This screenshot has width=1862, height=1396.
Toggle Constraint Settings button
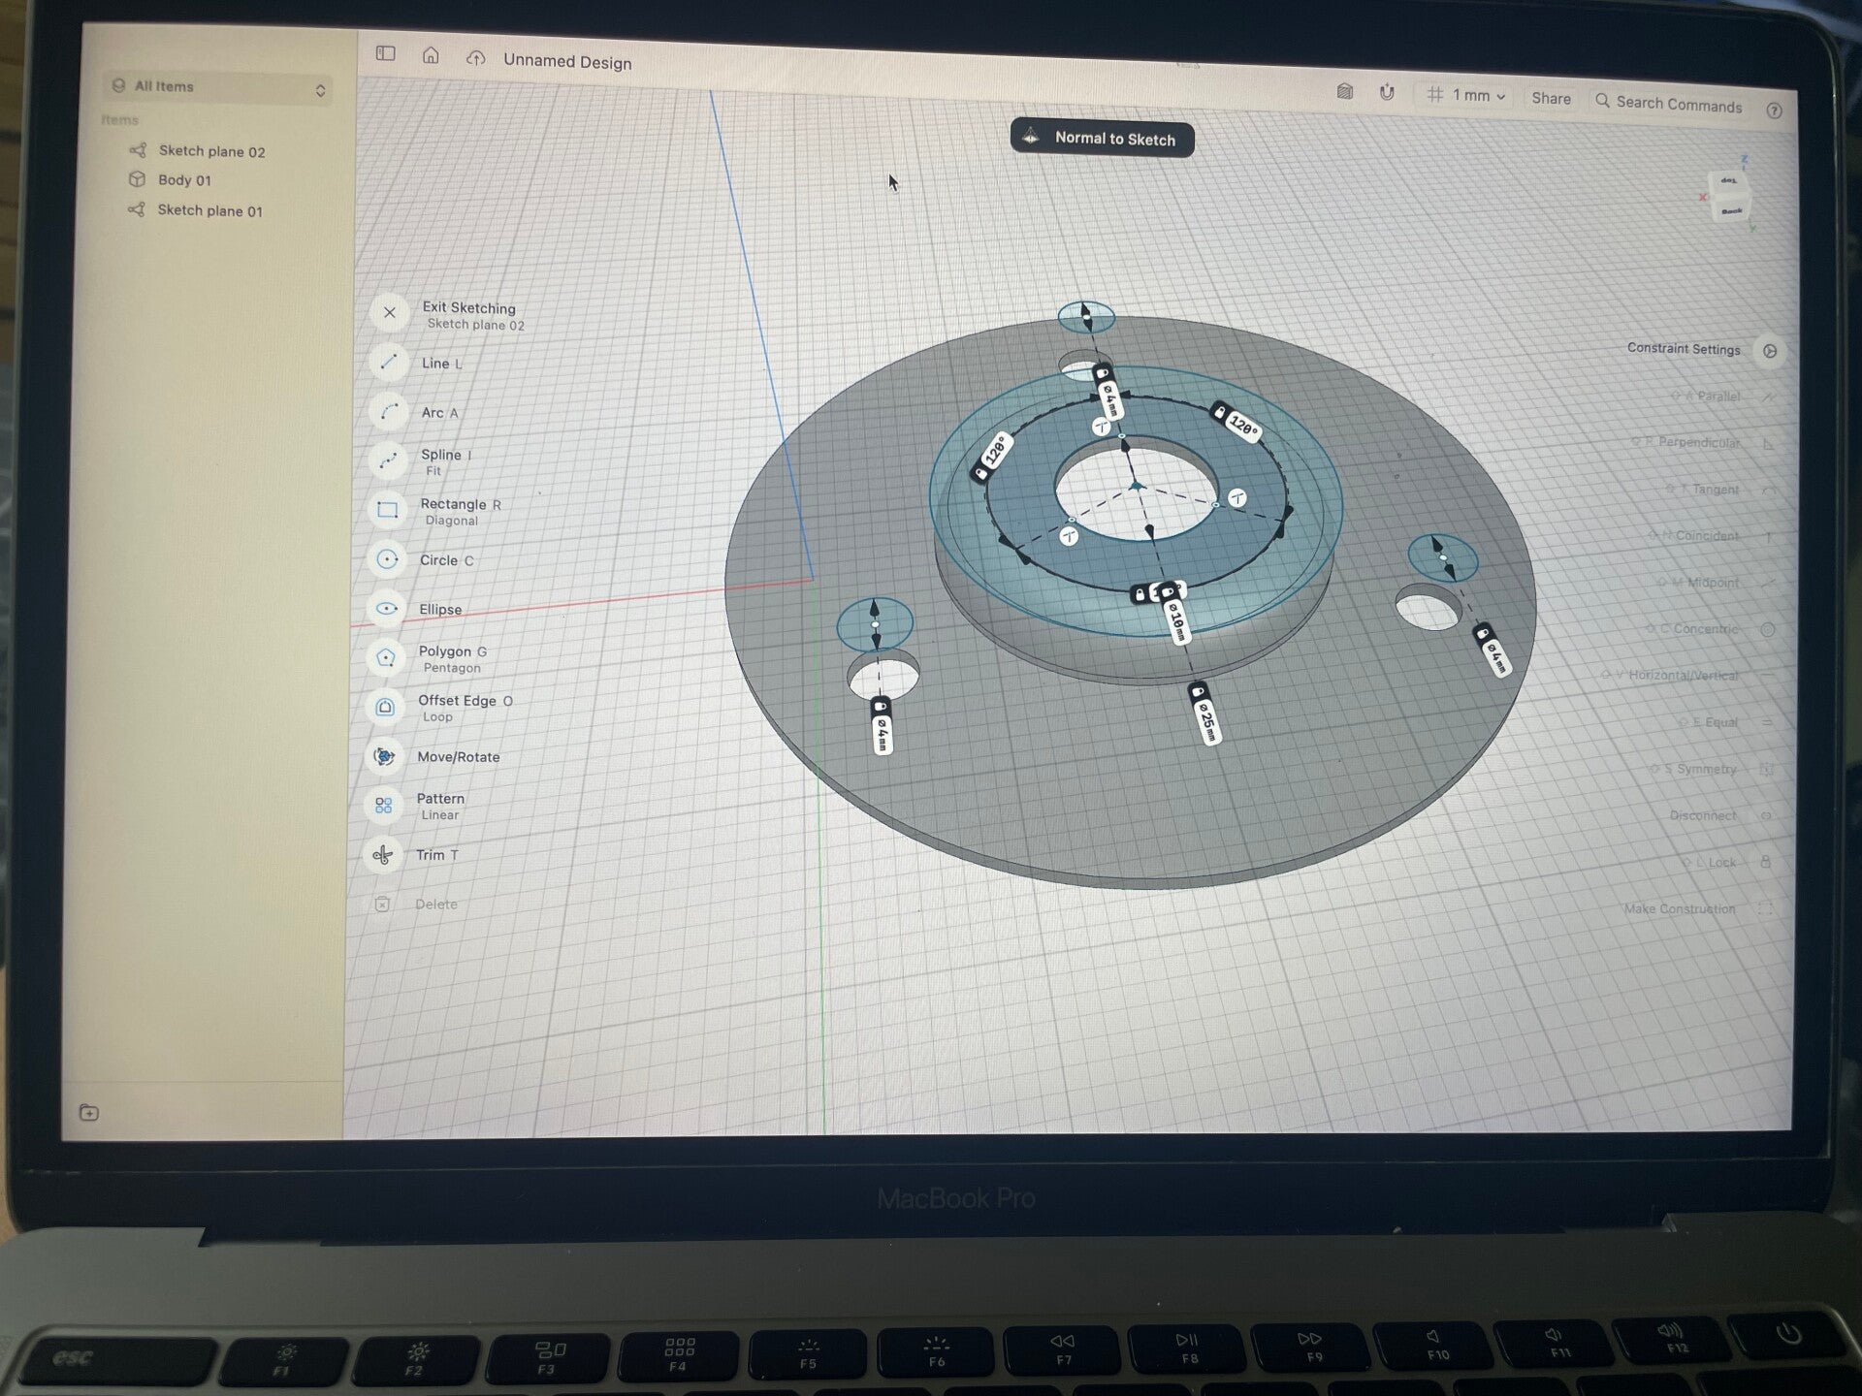[x=1770, y=351]
